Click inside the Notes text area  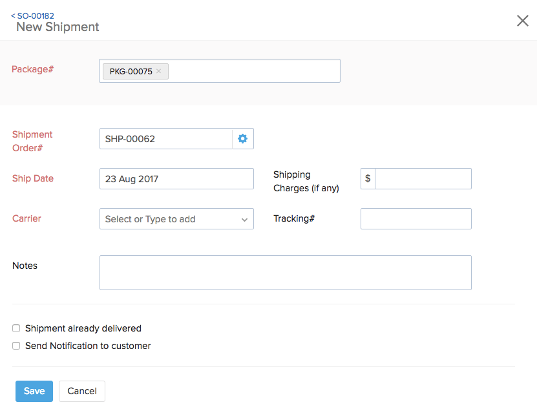285,273
